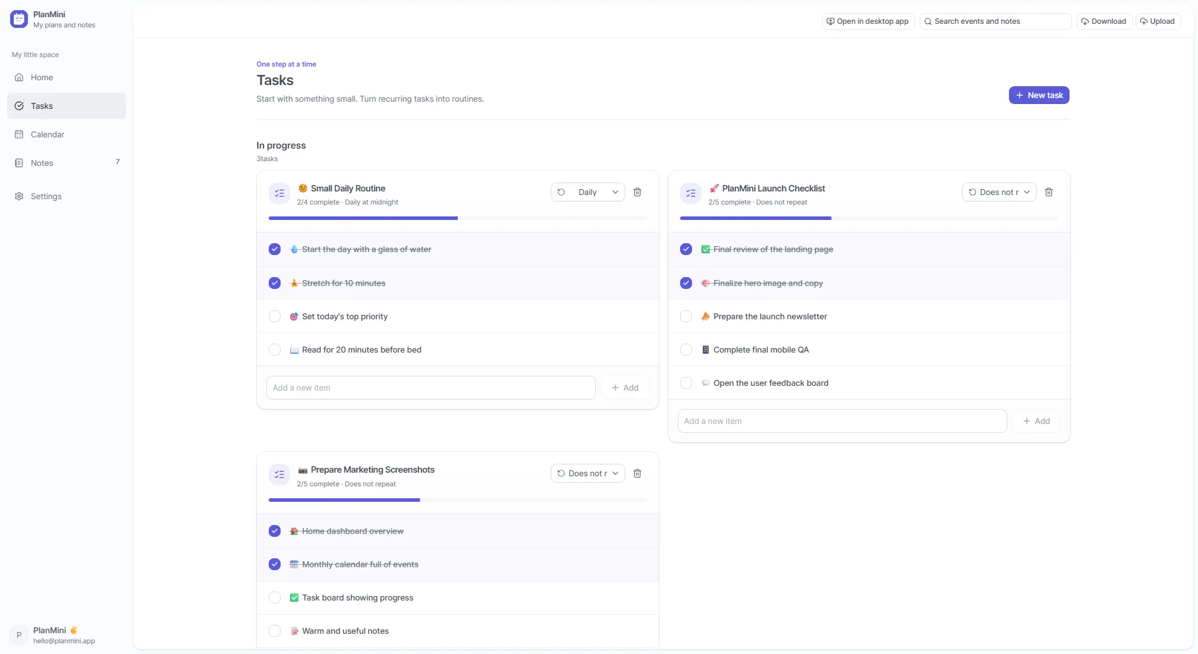Uncheck Finalize hero image and copy
This screenshot has height=654, width=1198.
pos(686,283)
